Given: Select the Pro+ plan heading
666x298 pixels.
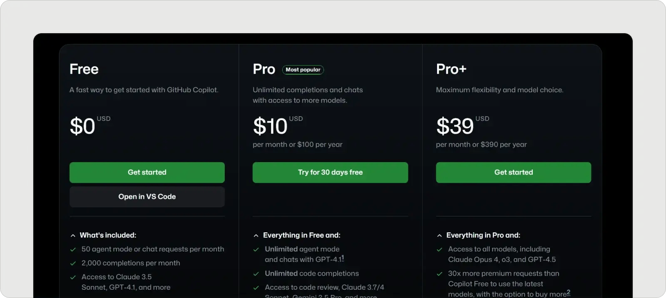Looking at the screenshot, I should click(x=451, y=69).
